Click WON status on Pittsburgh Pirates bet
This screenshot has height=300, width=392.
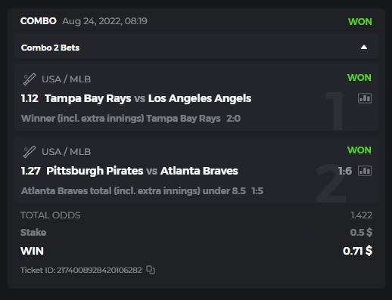click(359, 150)
